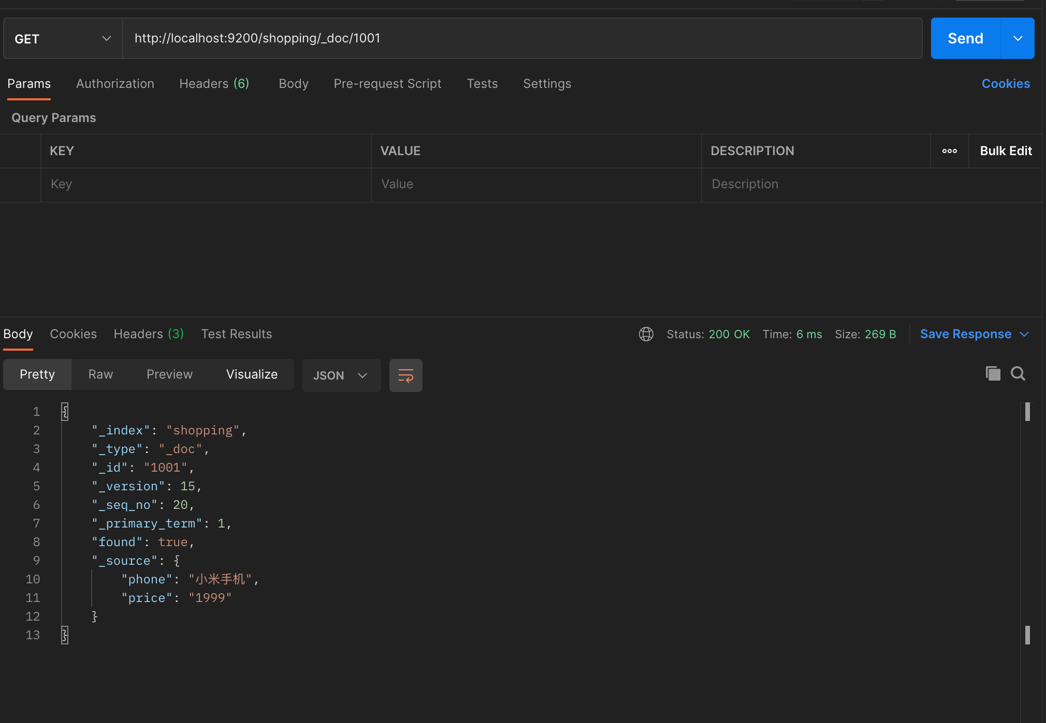This screenshot has width=1046, height=723.
Task: Click the Send button
Action: (x=966, y=38)
